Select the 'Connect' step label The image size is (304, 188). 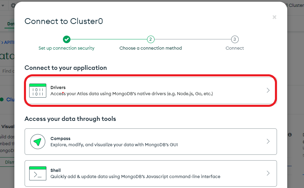coord(235,48)
